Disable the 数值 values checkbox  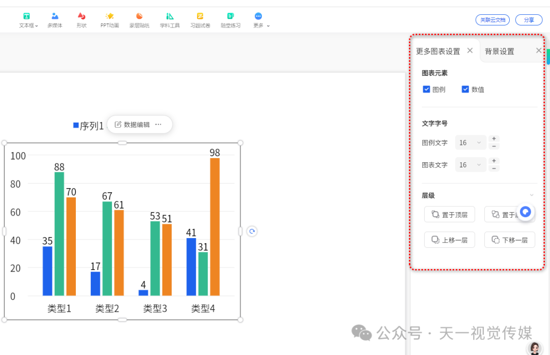point(465,89)
